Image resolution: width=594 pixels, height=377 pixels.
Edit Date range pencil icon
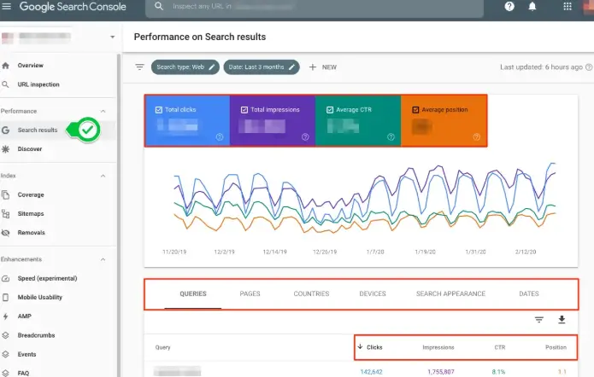[291, 67]
